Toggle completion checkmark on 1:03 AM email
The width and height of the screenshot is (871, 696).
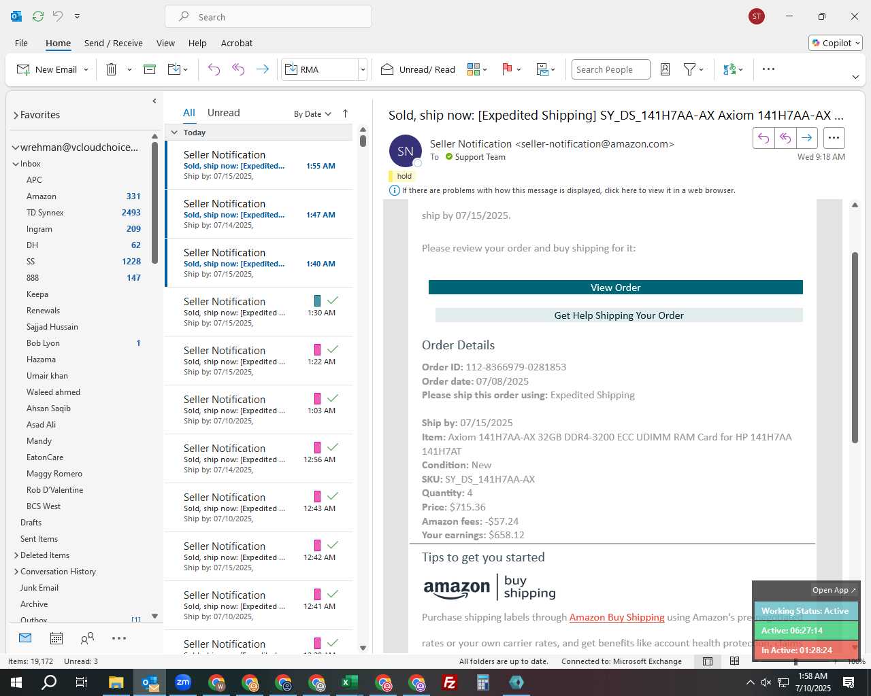point(333,398)
